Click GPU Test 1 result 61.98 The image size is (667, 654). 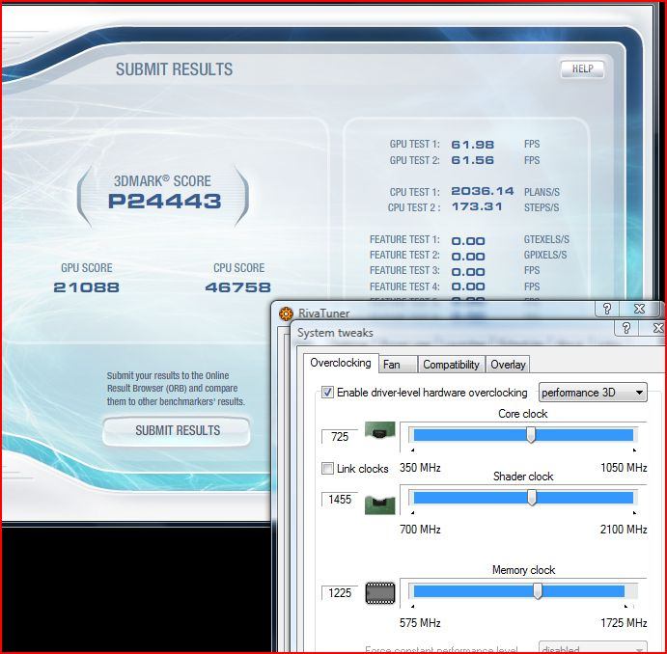pyautogui.click(x=473, y=145)
